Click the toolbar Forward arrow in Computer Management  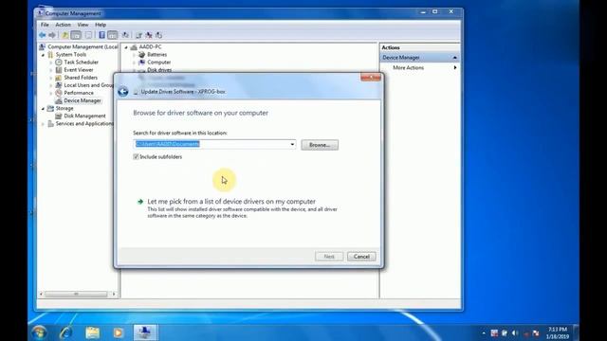click(52, 35)
